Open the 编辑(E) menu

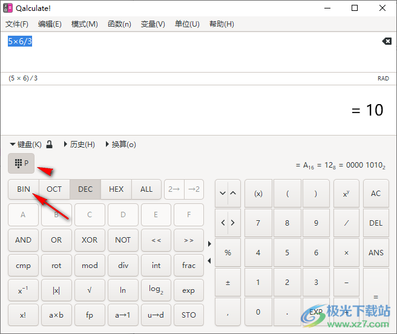pos(50,24)
